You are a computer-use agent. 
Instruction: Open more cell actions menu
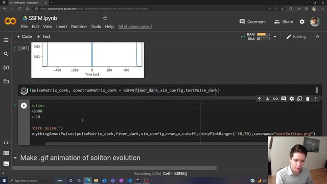pyautogui.click(x=316, y=99)
